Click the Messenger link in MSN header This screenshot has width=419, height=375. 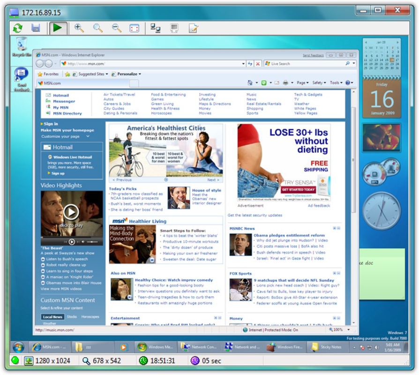(x=64, y=101)
